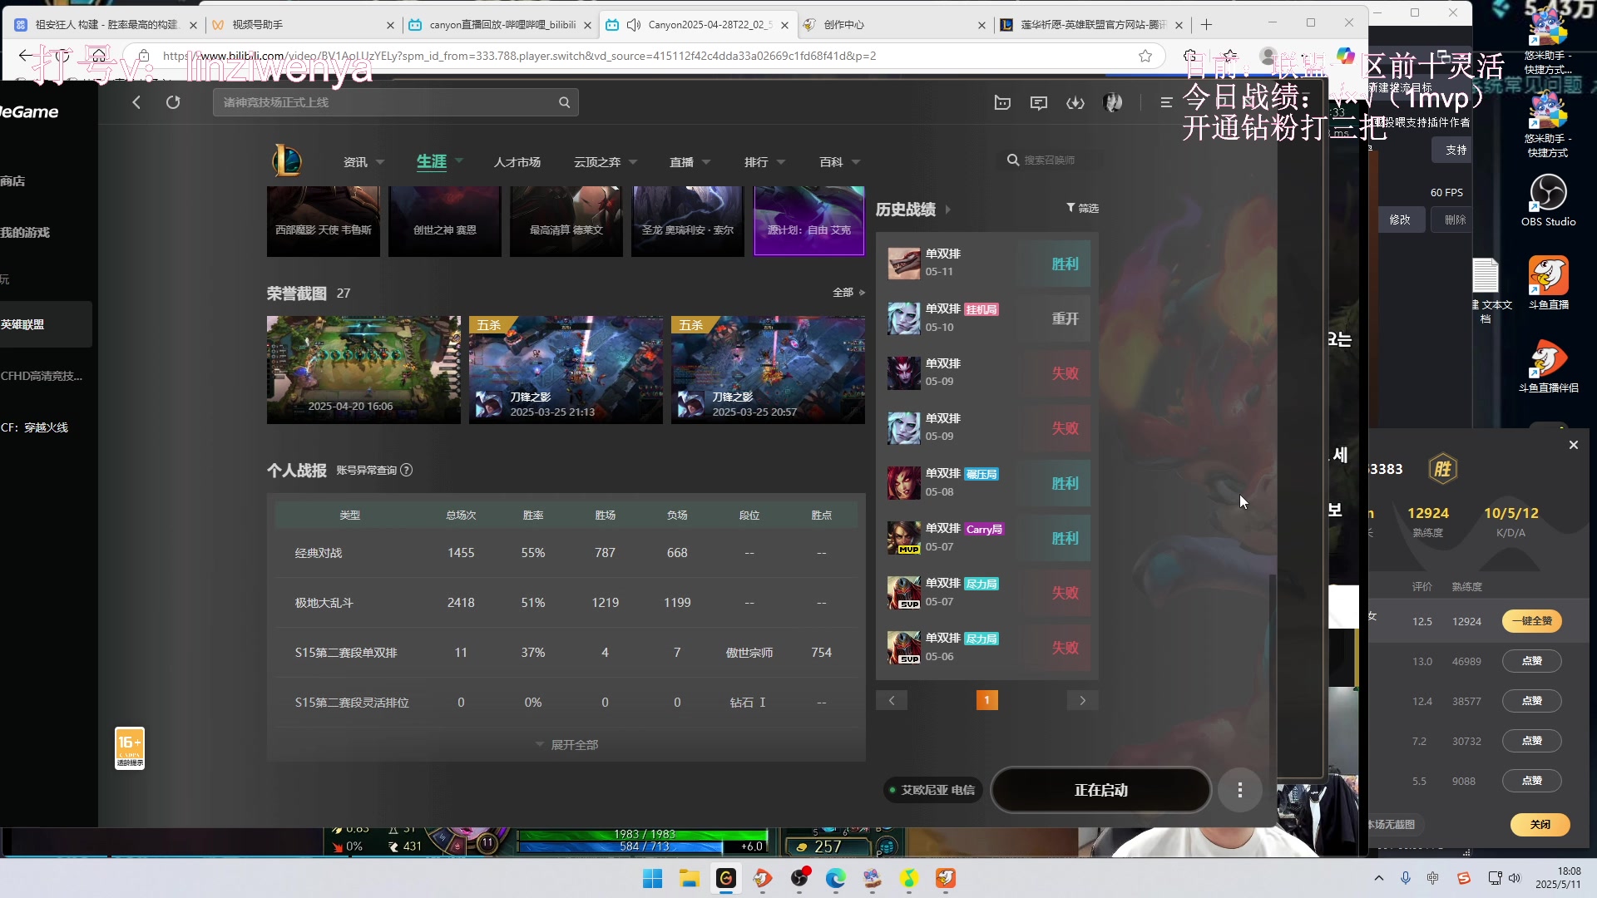The height and width of the screenshot is (898, 1597).
Task: Click the 账号异常查询 link
Action: tap(366, 470)
